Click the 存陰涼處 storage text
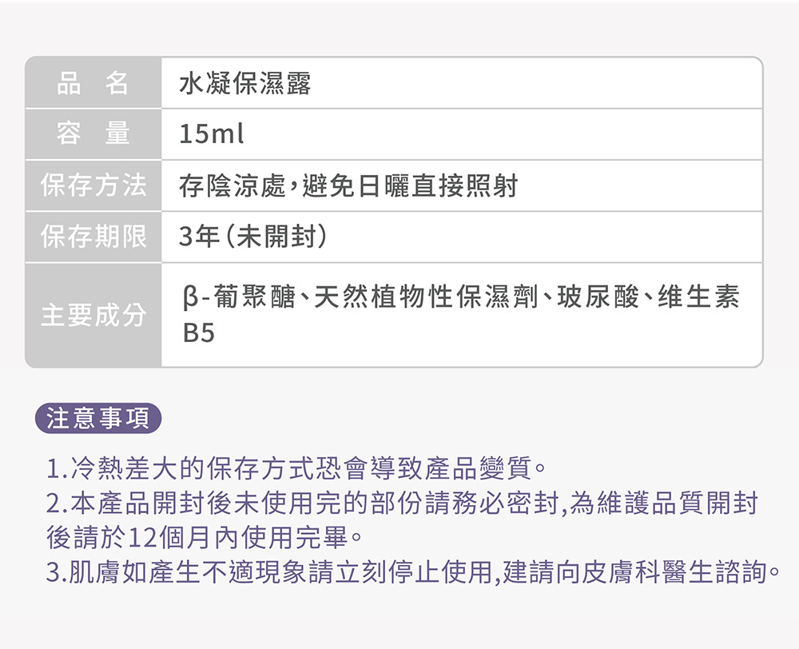Viewport: 799px width, 649px height. click(232, 187)
